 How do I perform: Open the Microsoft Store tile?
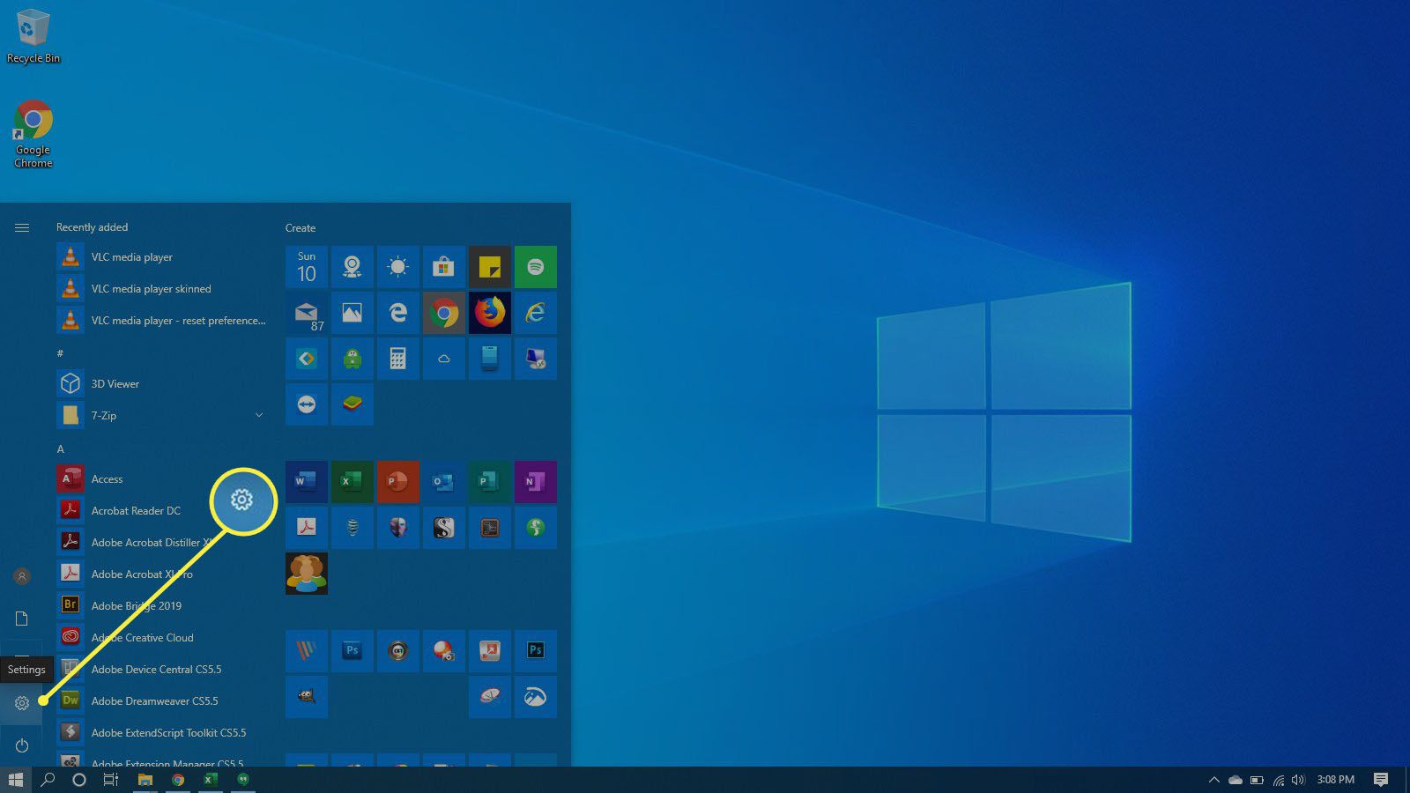coord(444,267)
